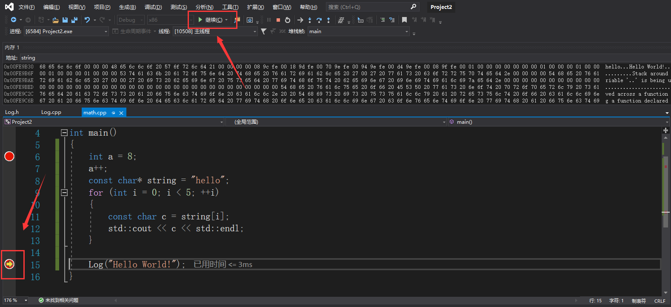The image size is (671, 307).
Task: Open the process dropdown [6584] Project2.exe
Action: coord(66,31)
